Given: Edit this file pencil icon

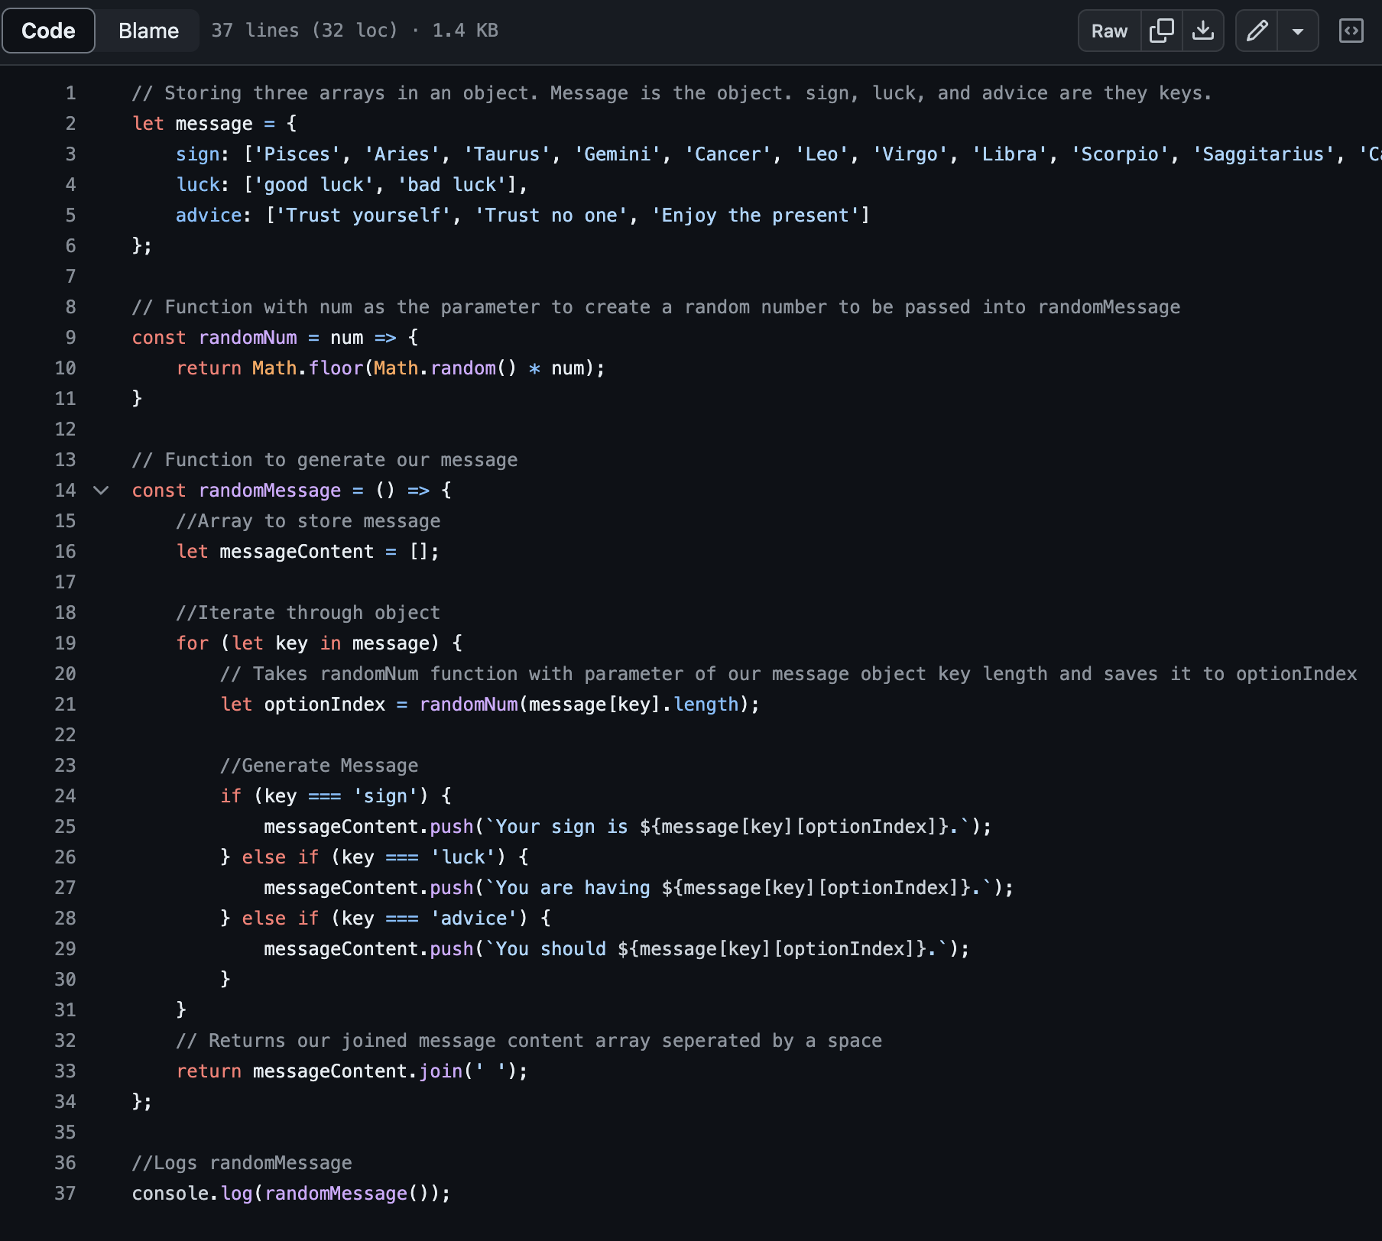Looking at the screenshot, I should point(1257,31).
